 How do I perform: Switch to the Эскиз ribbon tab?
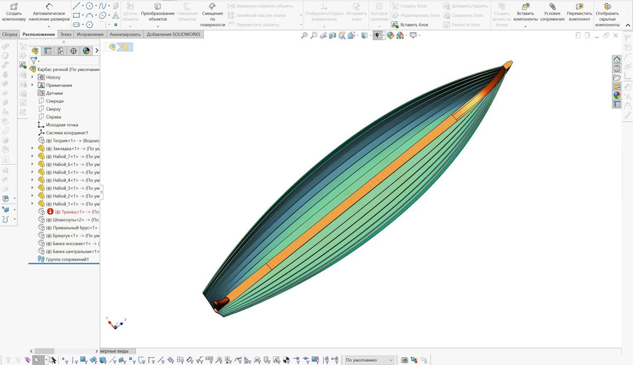coord(65,34)
